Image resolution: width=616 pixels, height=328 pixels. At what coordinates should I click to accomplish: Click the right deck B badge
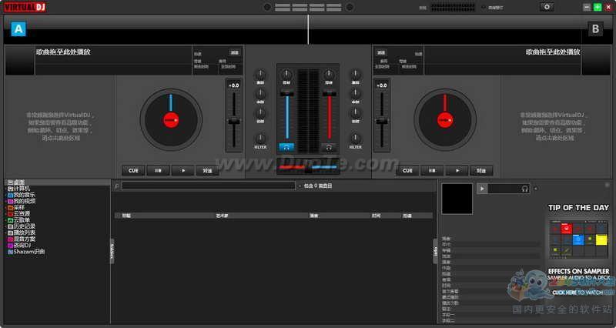click(594, 30)
